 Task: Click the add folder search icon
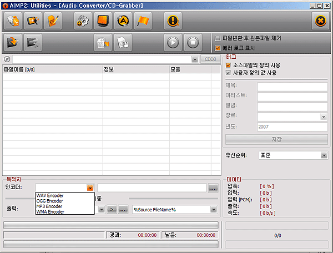[x=33, y=42]
